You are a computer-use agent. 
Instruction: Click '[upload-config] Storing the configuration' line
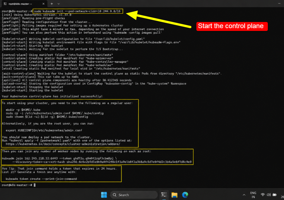(94, 84)
